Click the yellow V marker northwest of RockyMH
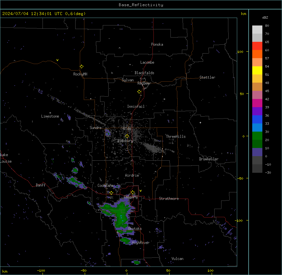This screenshot has height=275, width=282. click(57, 60)
